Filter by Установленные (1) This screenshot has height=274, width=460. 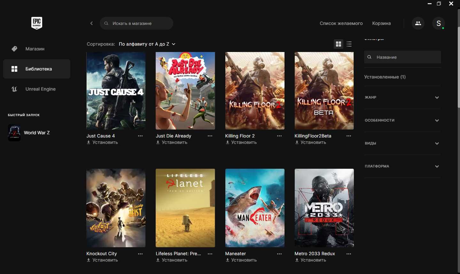click(385, 77)
